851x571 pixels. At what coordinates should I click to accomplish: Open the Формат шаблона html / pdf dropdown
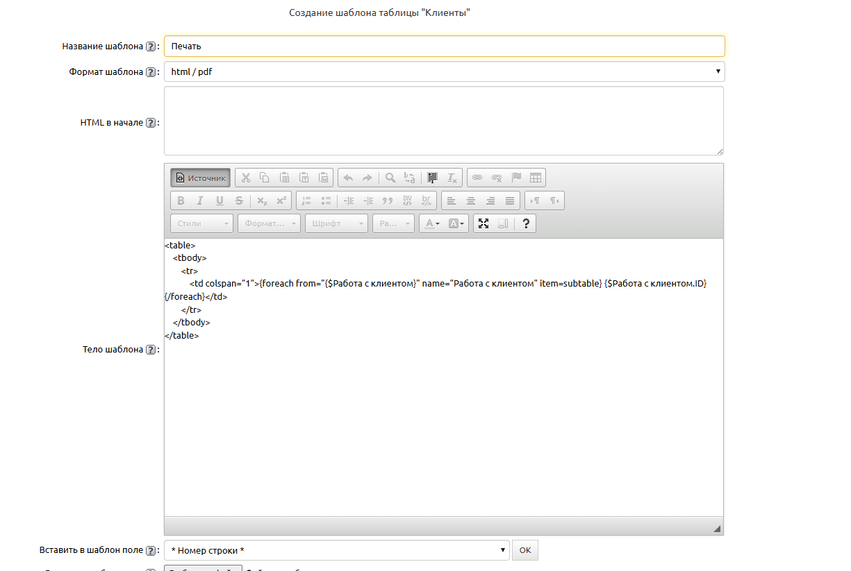tap(444, 71)
